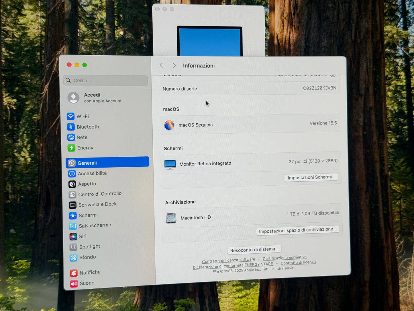Image resolution: width=414 pixels, height=311 pixels.
Task: Click the Monitor Retina integrato text
Action: pos(205,164)
